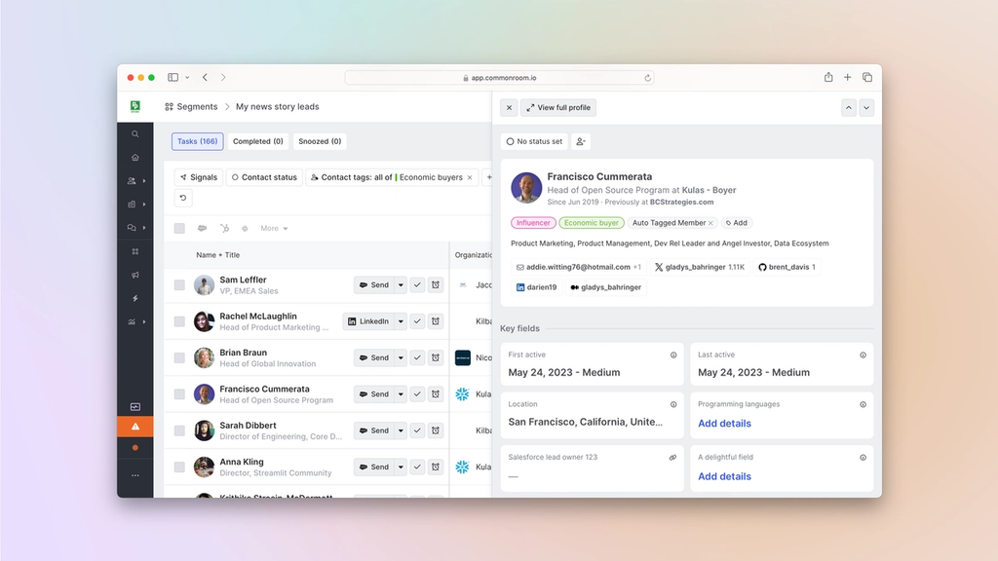The image size is (998, 561).
Task: Go to next profile with down arrow
Action: [866, 107]
